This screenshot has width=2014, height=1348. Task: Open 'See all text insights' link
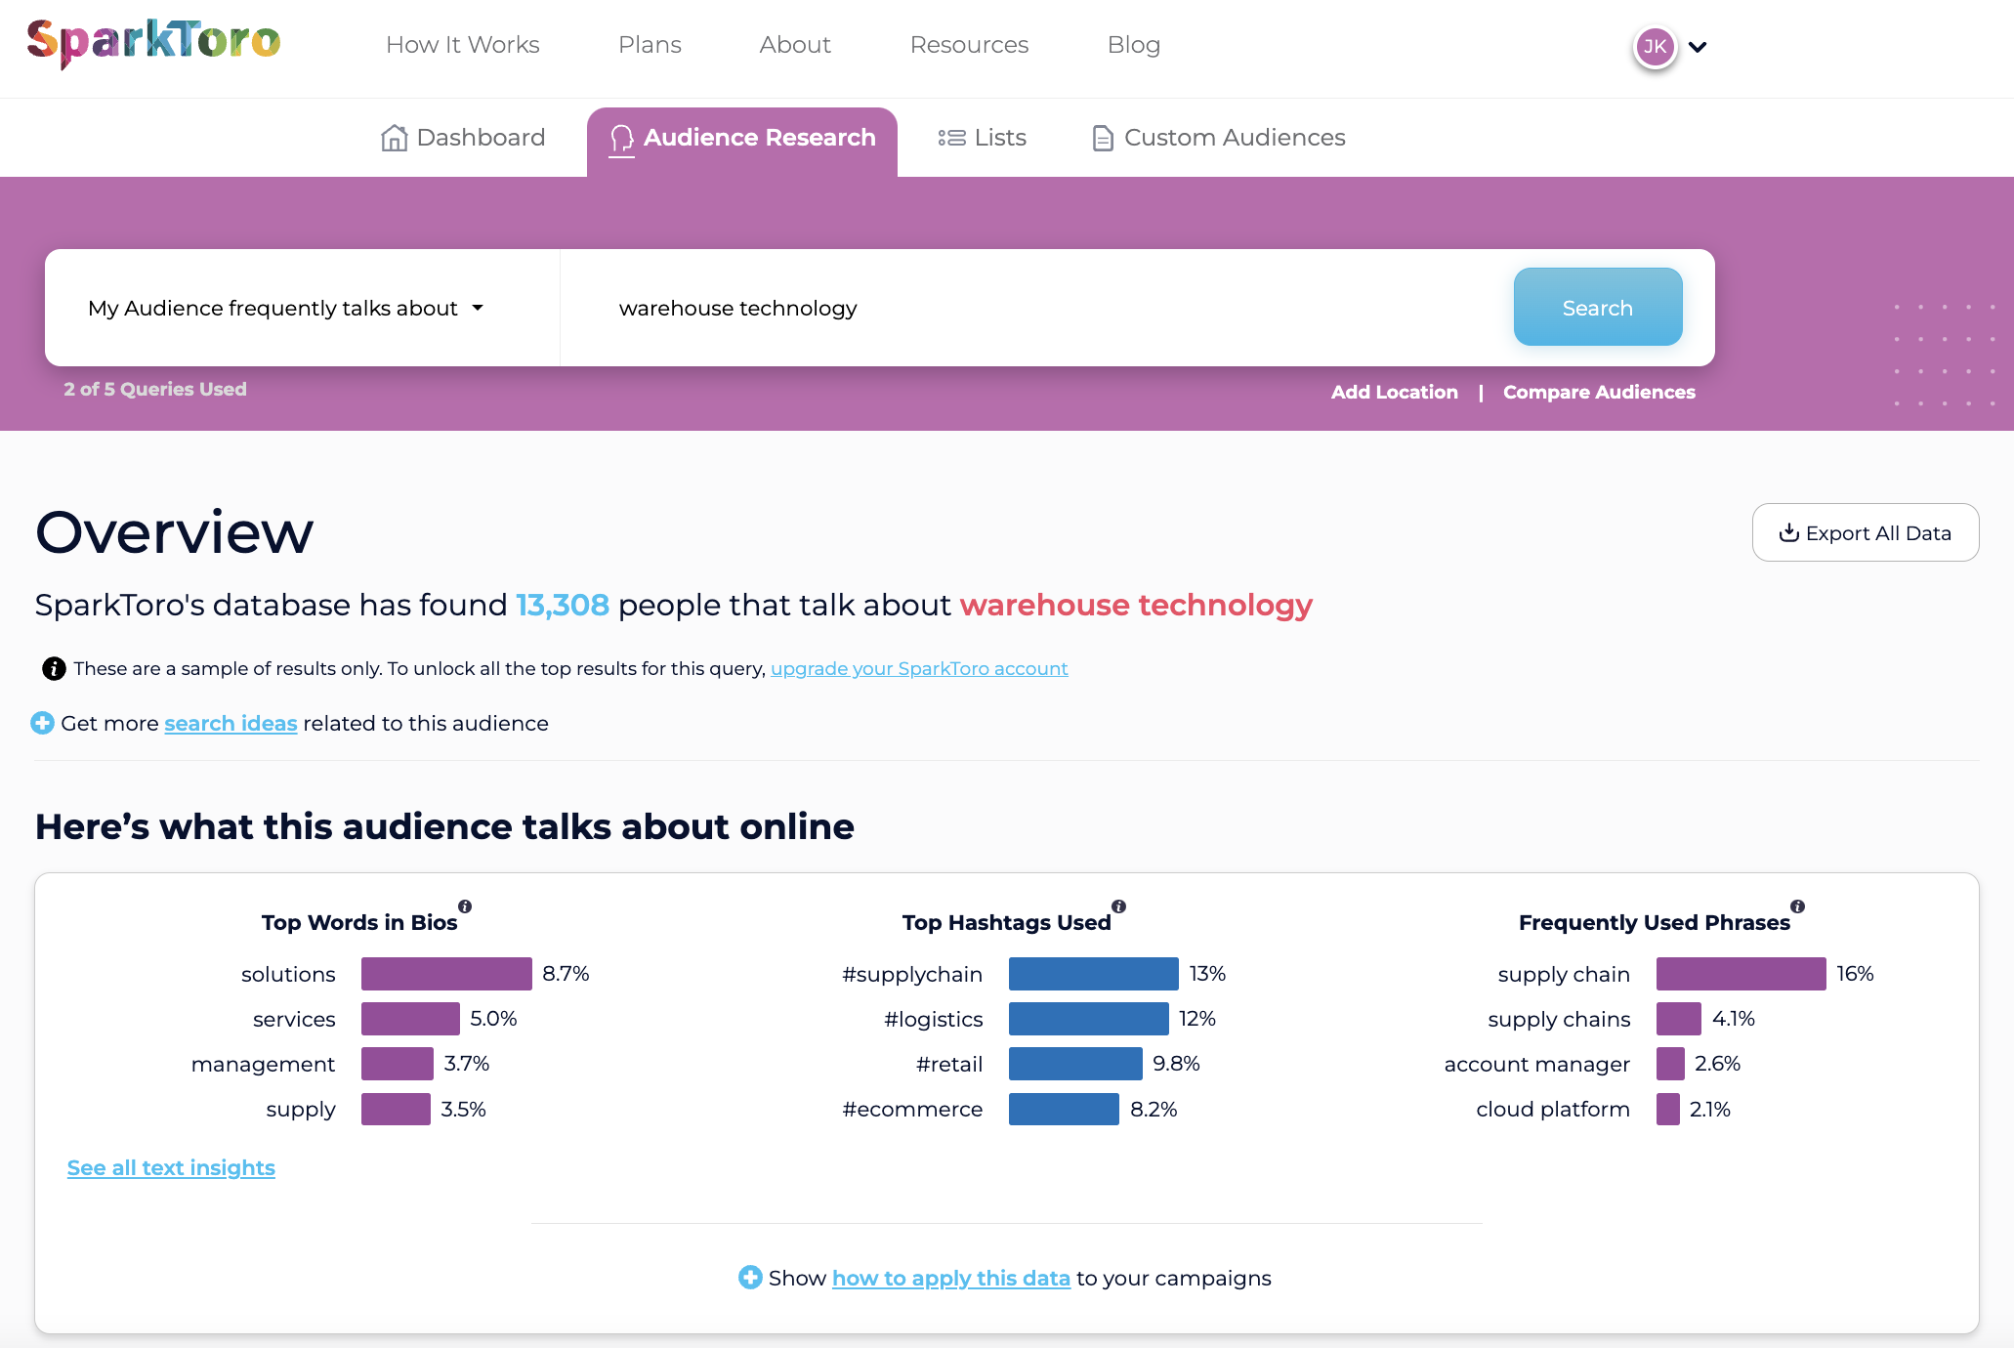pyautogui.click(x=171, y=1168)
